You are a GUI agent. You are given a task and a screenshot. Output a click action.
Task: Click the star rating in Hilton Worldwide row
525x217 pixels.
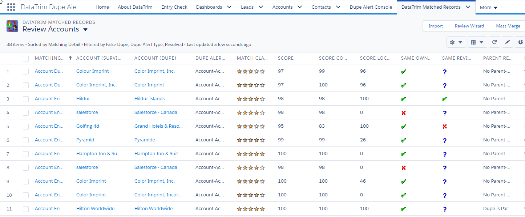(x=251, y=209)
